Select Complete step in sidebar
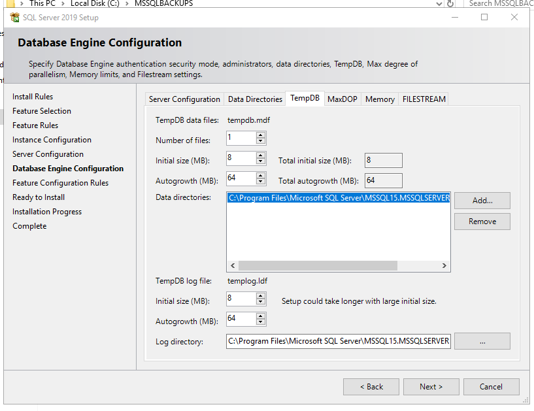Screen dimensions: 534x411 pos(29,226)
